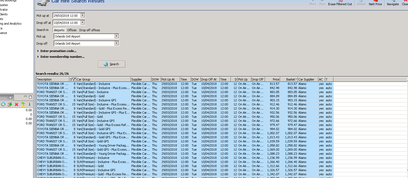Screen dimensions: 408x178
Task: Open the Drop off airport combo box arrow
Action: click(117, 43)
